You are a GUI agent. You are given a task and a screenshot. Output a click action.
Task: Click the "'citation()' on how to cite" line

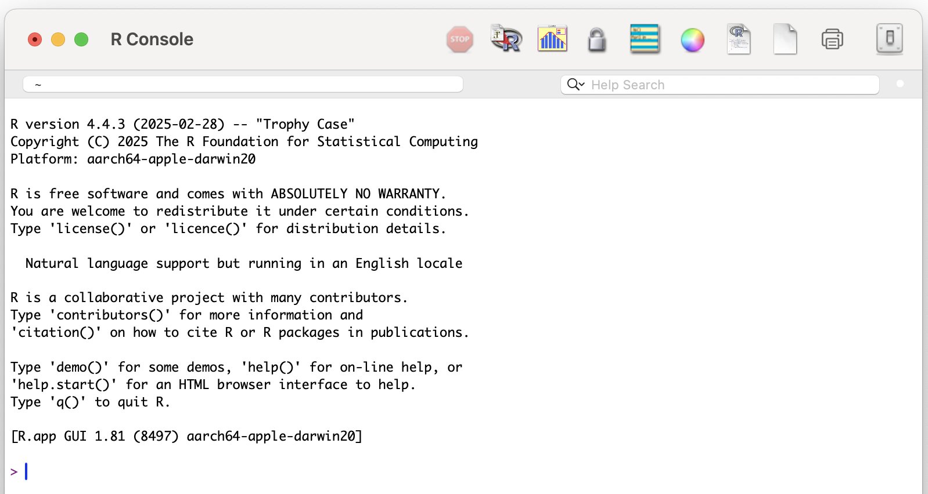pyautogui.click(x=240, y=332)
